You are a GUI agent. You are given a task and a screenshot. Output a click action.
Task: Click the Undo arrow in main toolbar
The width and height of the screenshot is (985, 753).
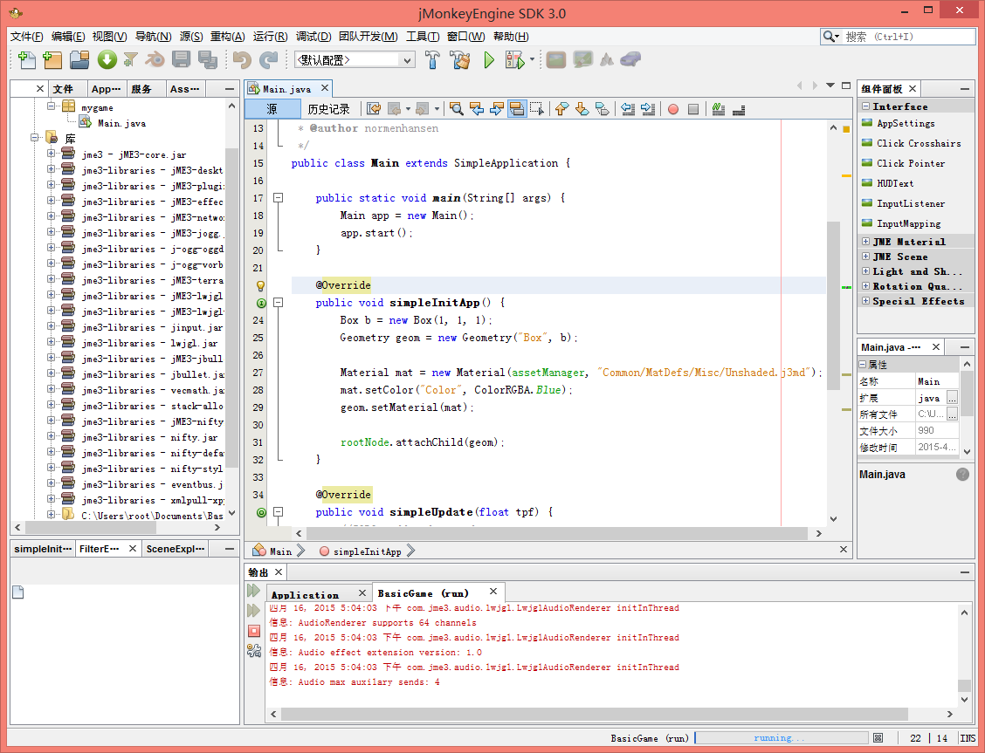click(x=241, y=60)
